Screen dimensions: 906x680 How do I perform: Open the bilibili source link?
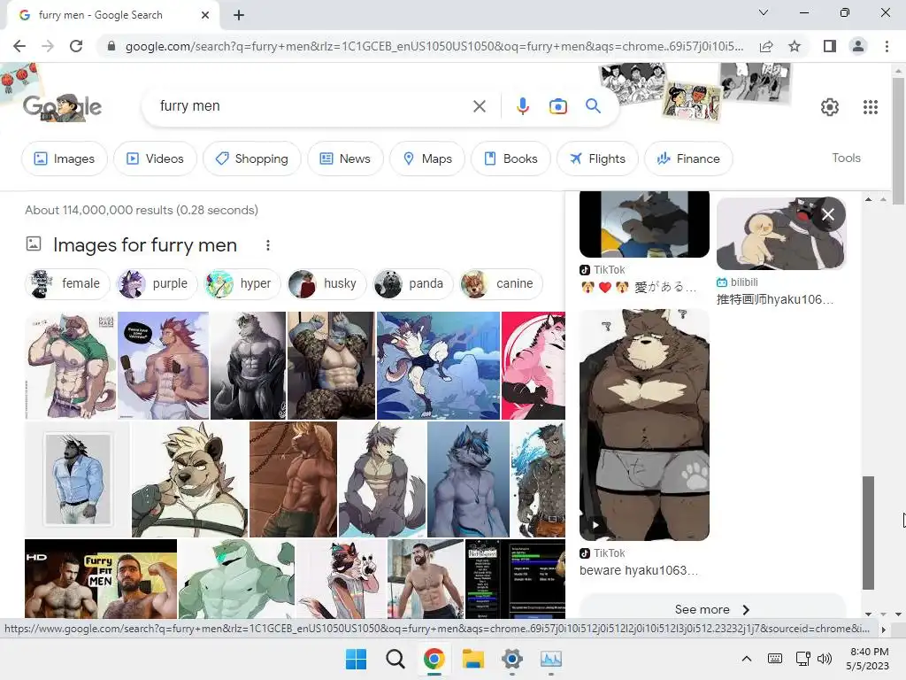[x=737, y=282]
